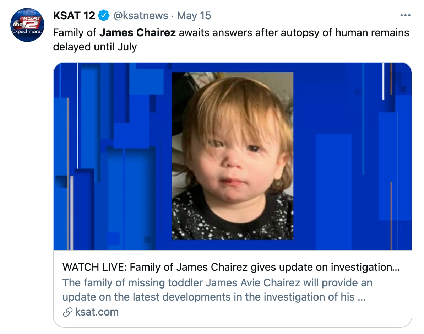
Task: Open the ksat.com domain link
Action: click(97, 312)
